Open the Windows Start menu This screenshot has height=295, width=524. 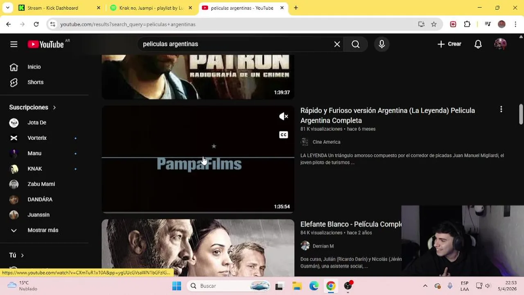point(177,286)
